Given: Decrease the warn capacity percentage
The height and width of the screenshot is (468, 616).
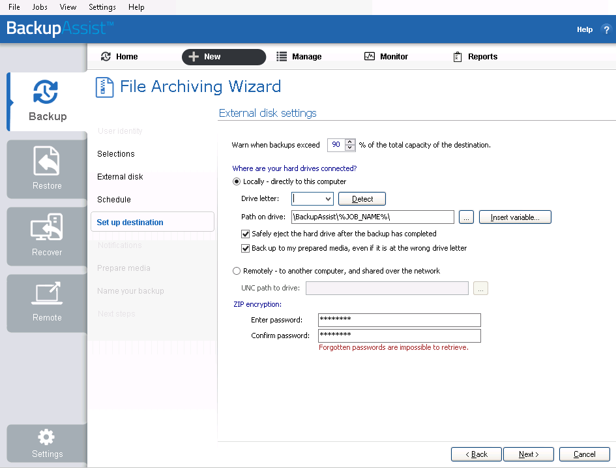Looking at the screenshot, I should (349, 148).
